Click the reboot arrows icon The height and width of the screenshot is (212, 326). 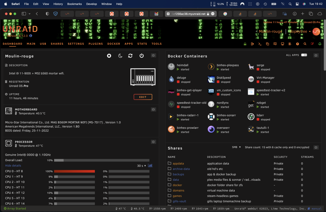[130, 56]
